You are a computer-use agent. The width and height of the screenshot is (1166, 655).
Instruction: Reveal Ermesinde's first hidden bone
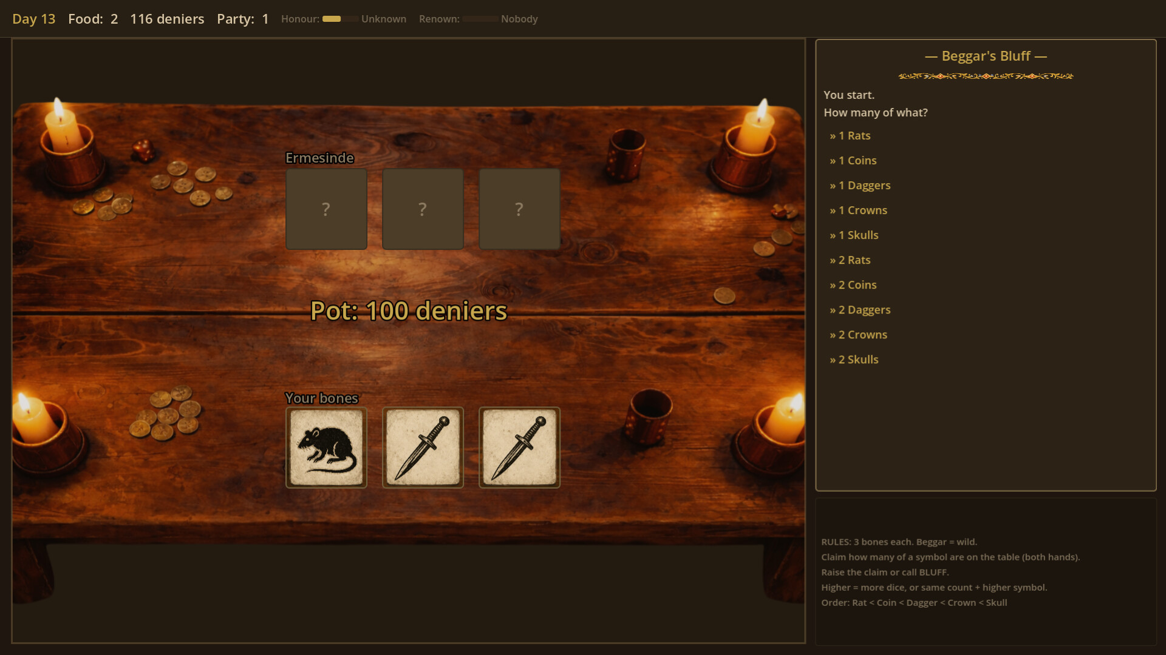pyautogui.click(x=326, y=209)
